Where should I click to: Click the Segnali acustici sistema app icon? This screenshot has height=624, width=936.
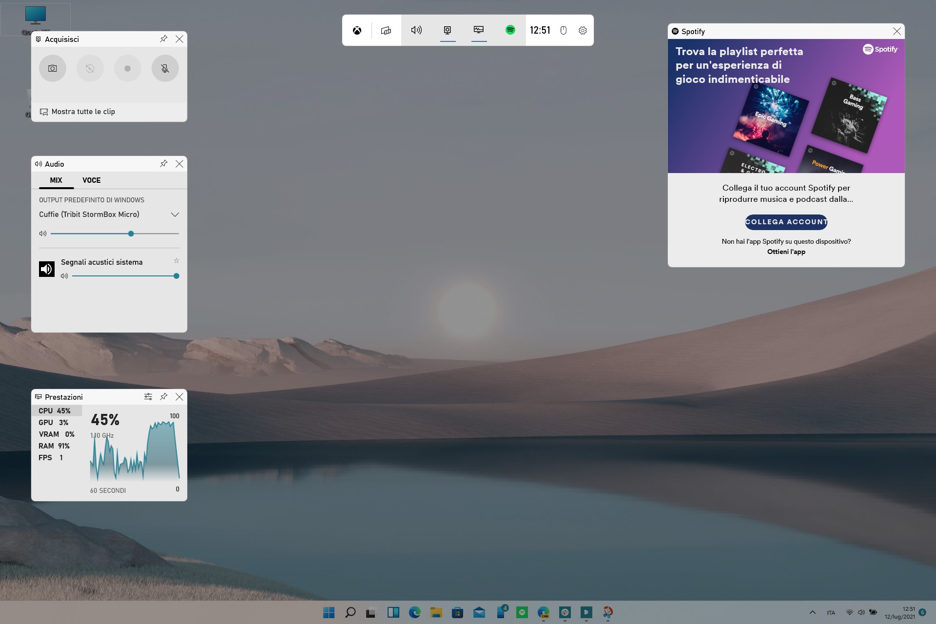tap(47, 269)
